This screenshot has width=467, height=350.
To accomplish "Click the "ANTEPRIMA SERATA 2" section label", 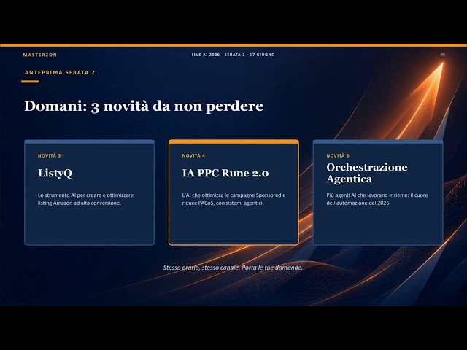I will pos(60,72).
